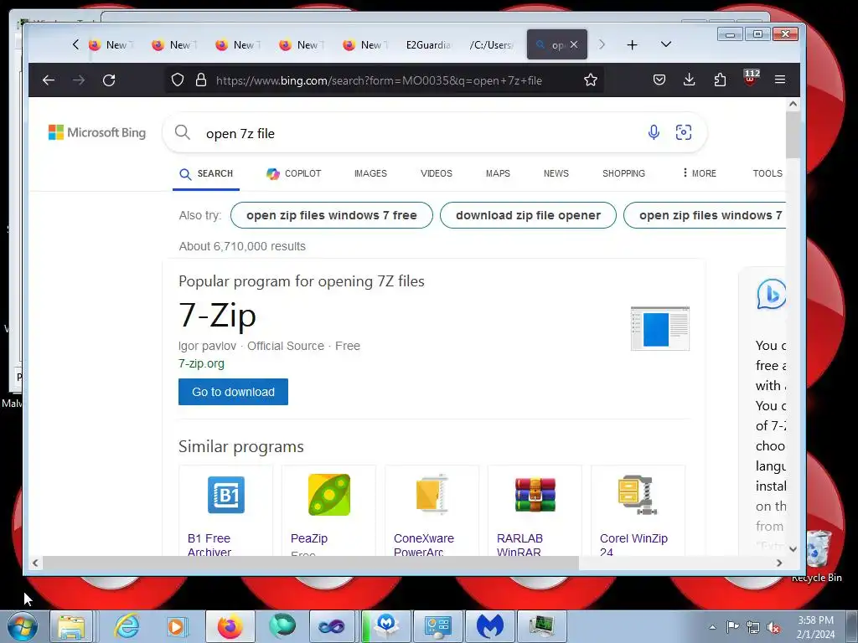The height and width of the screenshot is (643, 858).
Task: Open the PeaZip link
Action: point(309,538)
